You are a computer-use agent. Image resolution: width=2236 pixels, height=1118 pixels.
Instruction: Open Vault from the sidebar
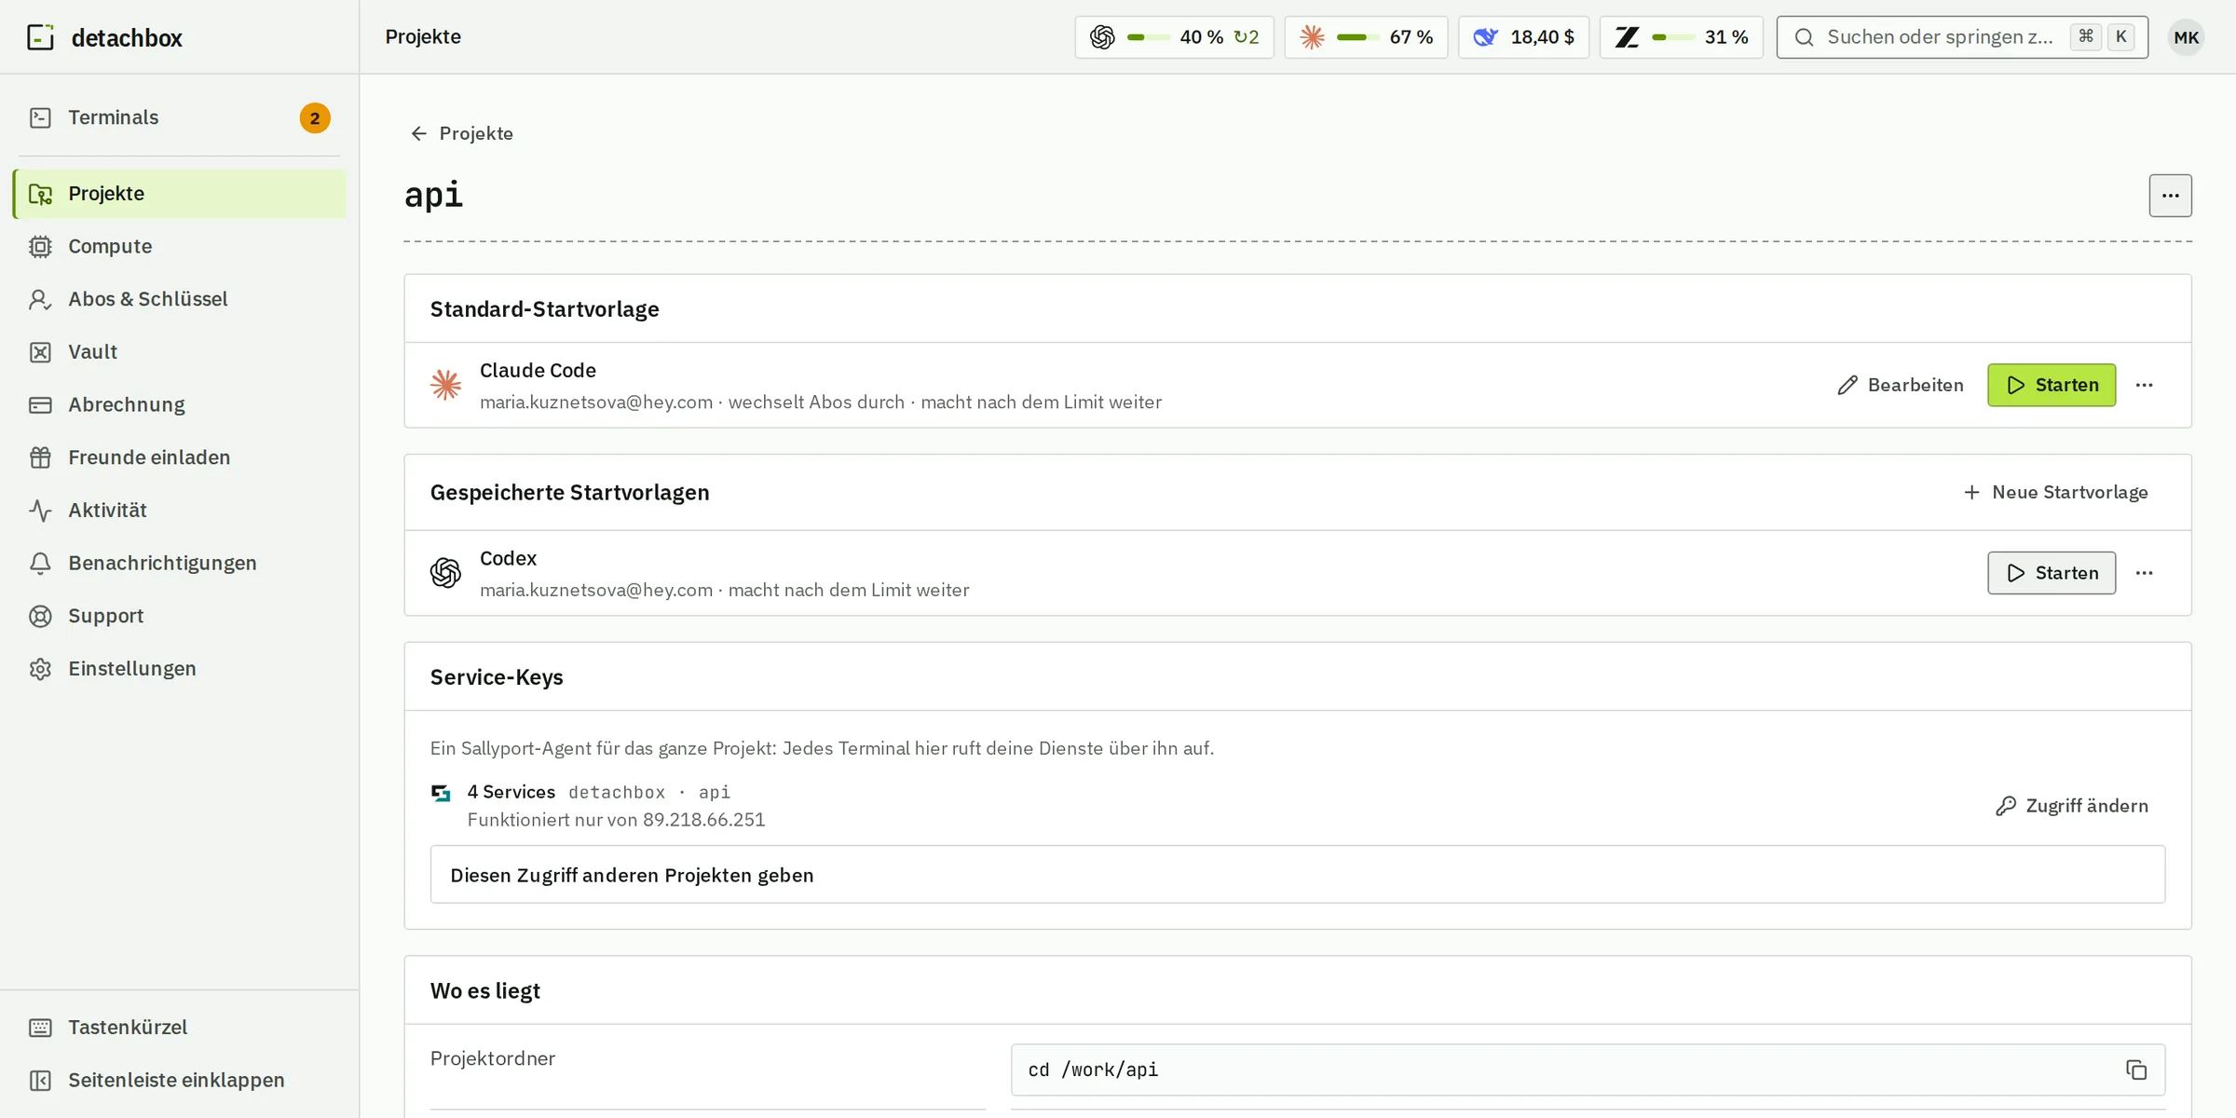tap(179, 352)
